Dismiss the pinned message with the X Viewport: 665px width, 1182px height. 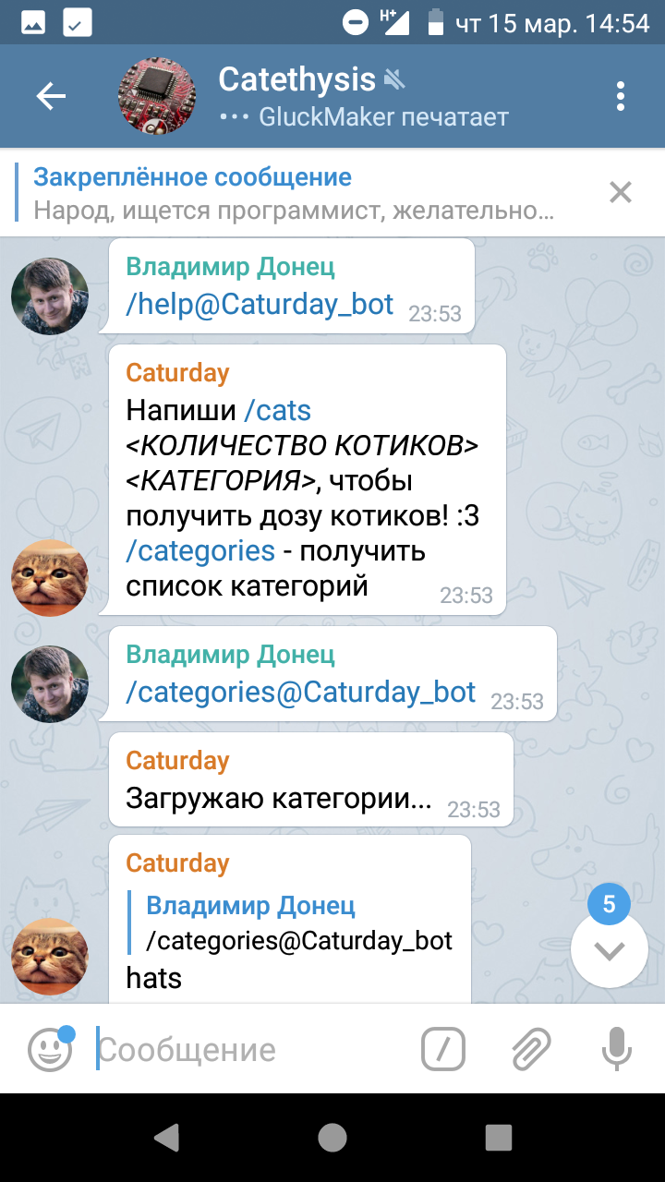621,192
